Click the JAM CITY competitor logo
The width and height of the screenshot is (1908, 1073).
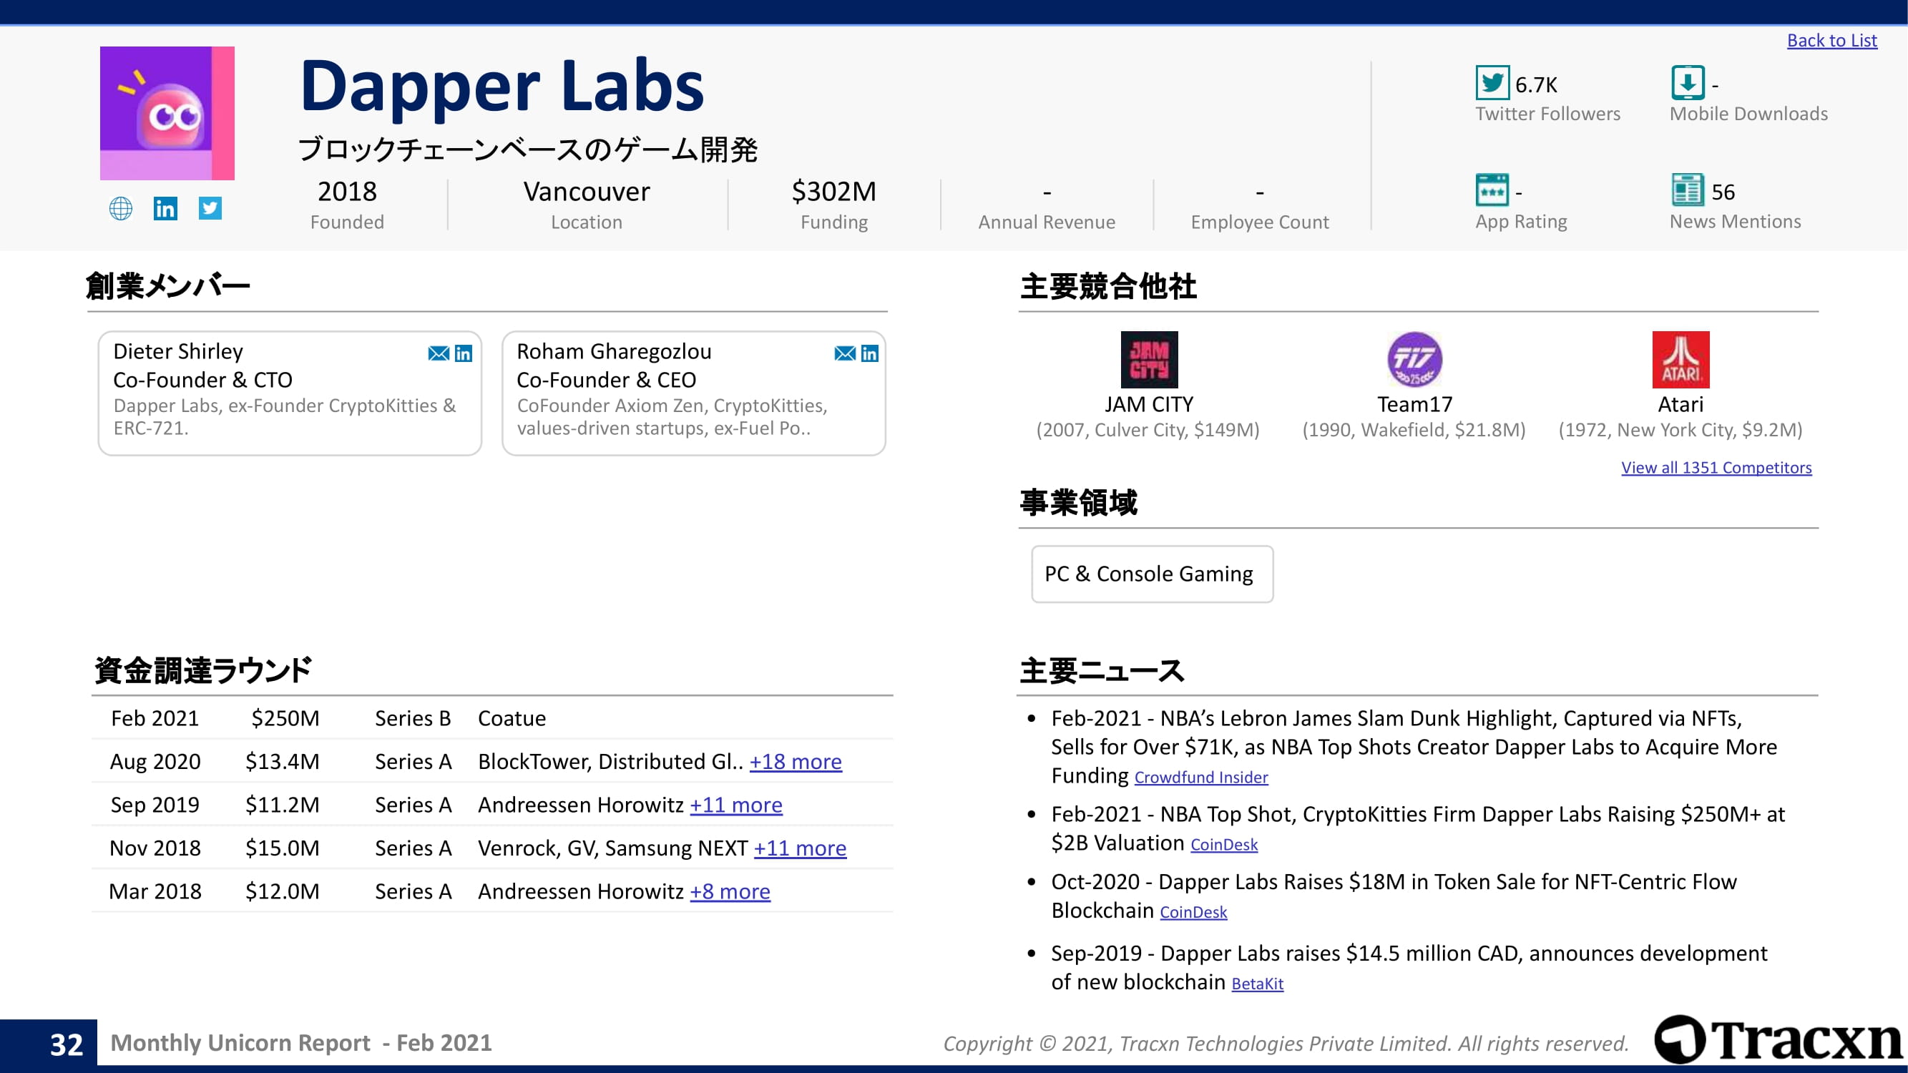[1149, 359]
